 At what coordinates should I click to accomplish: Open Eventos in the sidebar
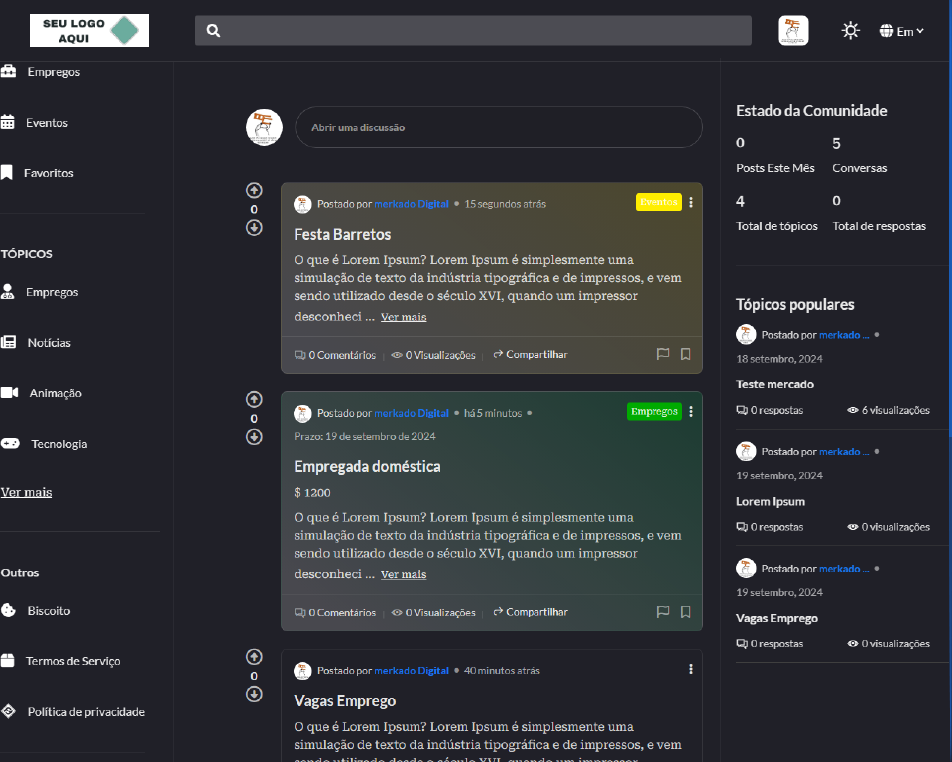(47, 122)
